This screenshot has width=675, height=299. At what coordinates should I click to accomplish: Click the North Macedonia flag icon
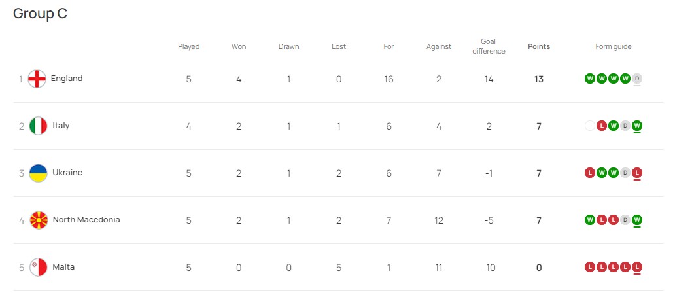(x=39, y=220)
